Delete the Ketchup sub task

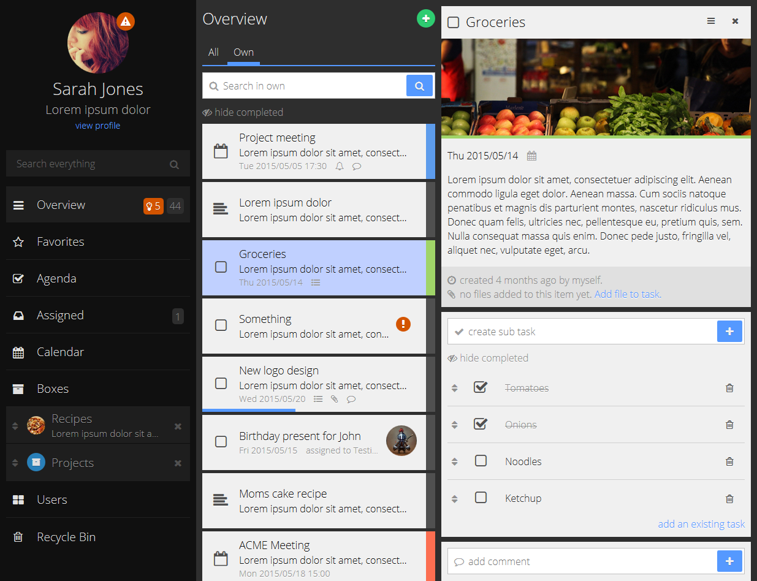point(729,498)
